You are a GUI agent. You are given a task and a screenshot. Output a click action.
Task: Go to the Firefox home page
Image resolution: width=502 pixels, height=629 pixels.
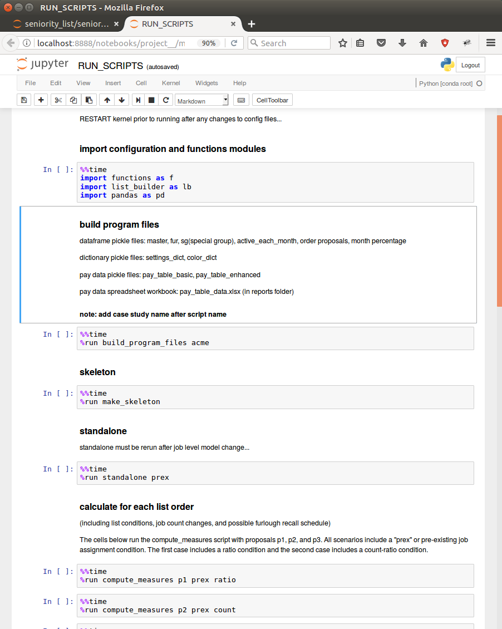tap(424, 43)
